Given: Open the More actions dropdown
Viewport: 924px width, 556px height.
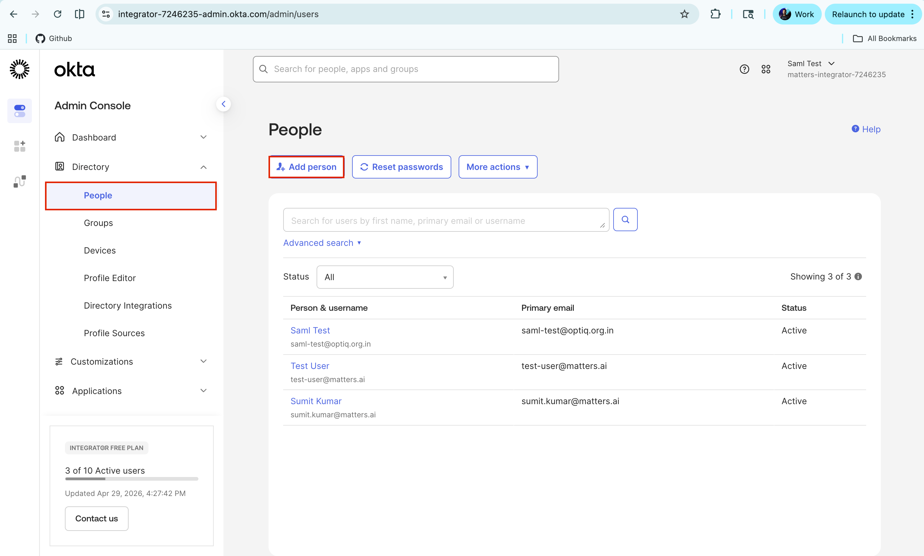Looking at the screenshot, I should 498,167.
